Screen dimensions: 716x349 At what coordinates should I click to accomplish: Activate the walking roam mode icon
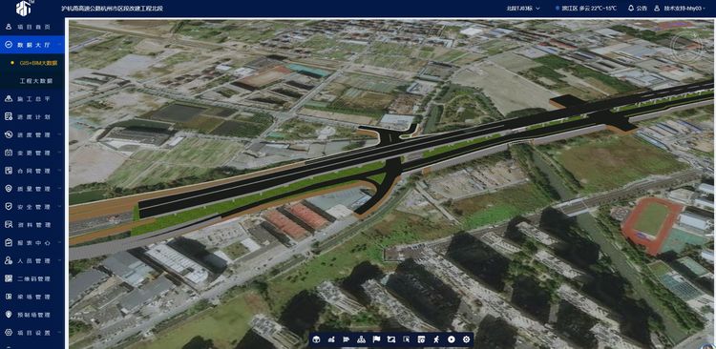436,339
